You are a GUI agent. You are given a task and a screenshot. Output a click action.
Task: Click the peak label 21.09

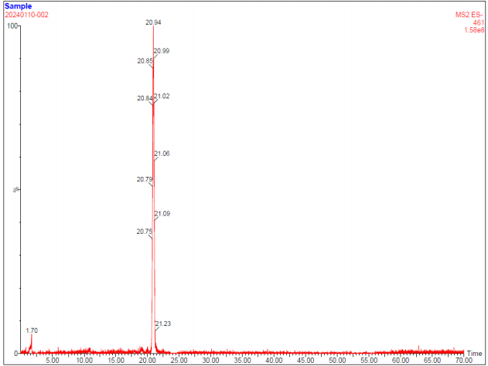(x=162, y=214)
